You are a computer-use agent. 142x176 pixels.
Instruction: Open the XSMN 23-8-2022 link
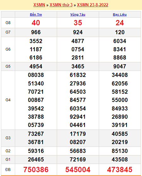point(92,5)
